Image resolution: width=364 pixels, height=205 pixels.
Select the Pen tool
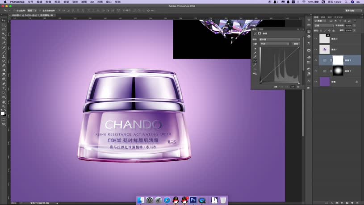click(4, 84)
